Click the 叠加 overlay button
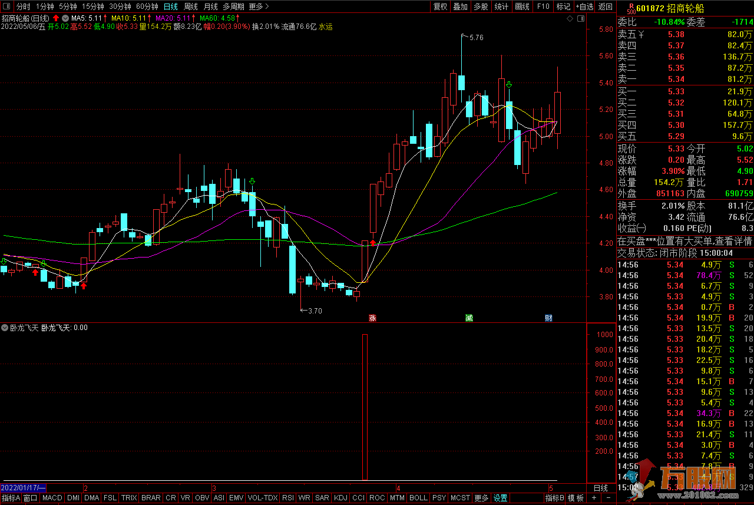 tap(460, 6)
